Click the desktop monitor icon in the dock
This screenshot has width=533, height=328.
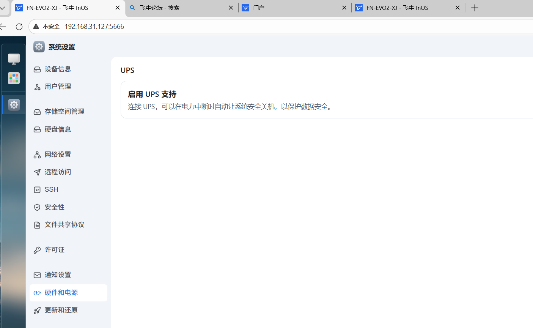click(14, 59)
